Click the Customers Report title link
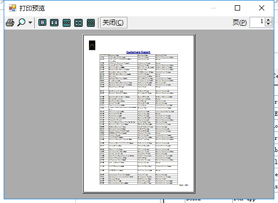 click(x=138, y=52)
